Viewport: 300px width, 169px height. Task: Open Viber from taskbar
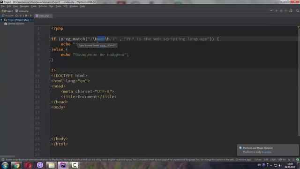click(x=40, y=165)
